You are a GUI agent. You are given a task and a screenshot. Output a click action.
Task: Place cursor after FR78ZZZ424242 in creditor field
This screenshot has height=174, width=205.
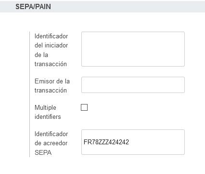(x=129, y=142)
